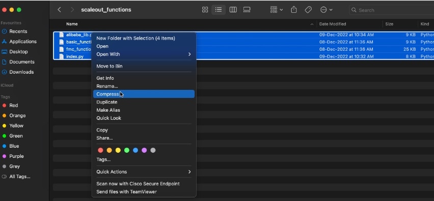Click the Share toolbar icon
The image size is (434, 201).
pos(294,10)
